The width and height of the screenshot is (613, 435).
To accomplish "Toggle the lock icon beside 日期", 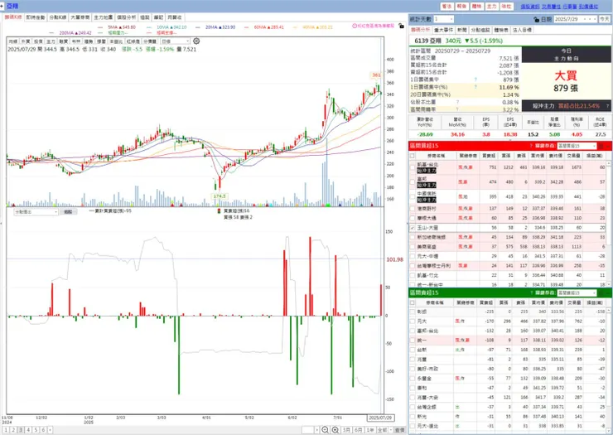I will click(x=537, y=19).
